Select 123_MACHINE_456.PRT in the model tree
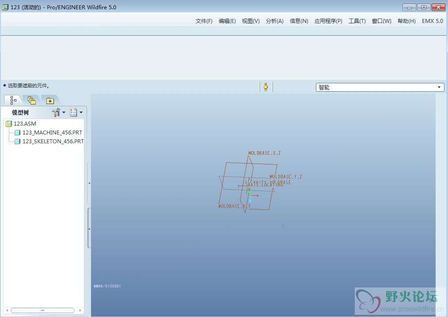This screenshot has width=448, height=317. (x=52, y=133)
